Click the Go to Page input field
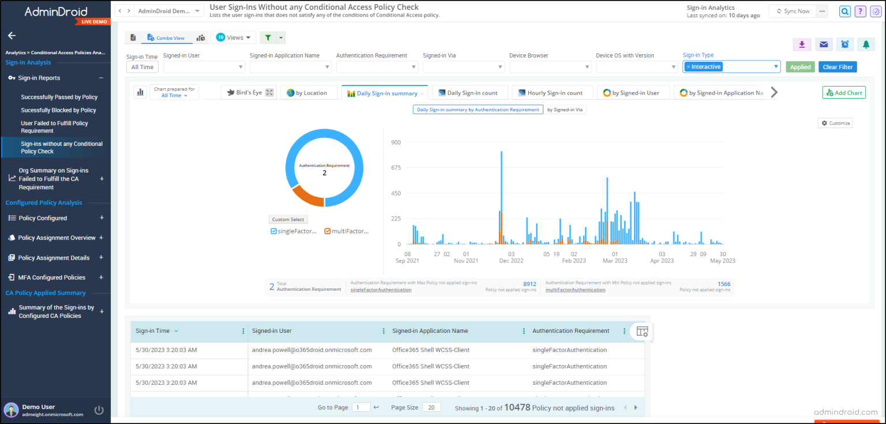Image resolution: width=886 pixels, height=424 pixels. click(361, 407)
